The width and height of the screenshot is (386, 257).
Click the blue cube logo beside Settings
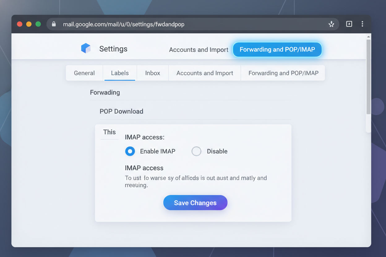[x=86, y=48]
